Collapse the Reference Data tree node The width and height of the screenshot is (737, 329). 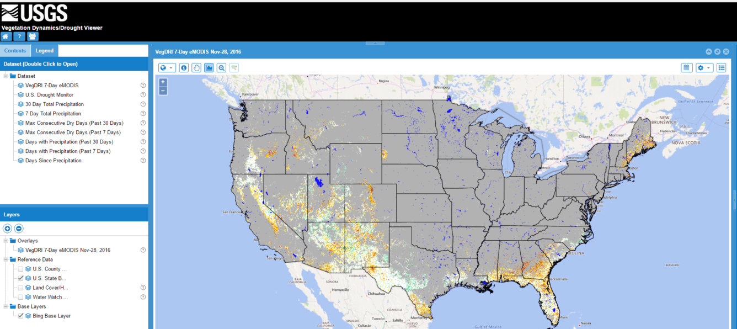[x=4, y=259]
